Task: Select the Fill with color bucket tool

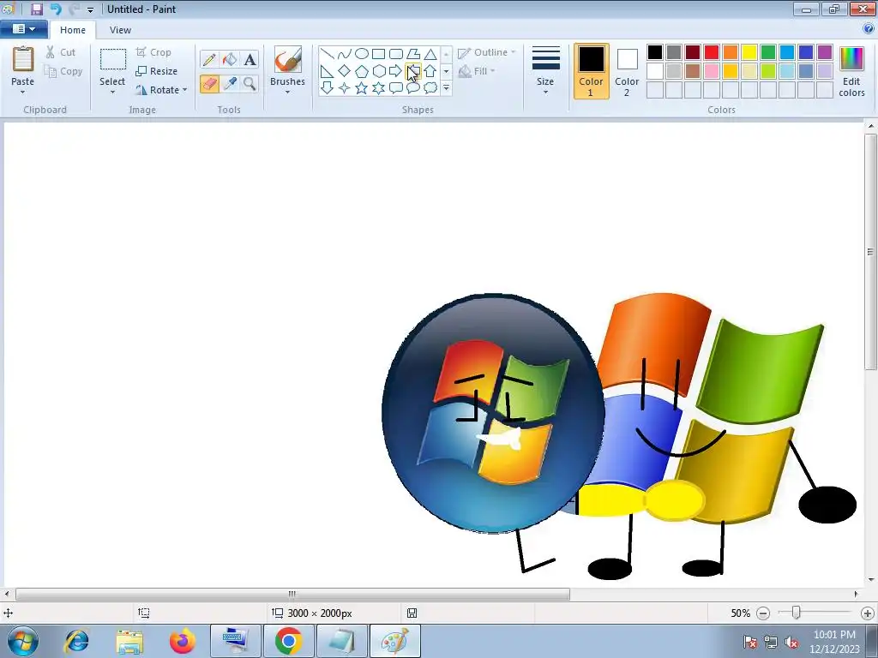Action: click(x=230, y=59)
